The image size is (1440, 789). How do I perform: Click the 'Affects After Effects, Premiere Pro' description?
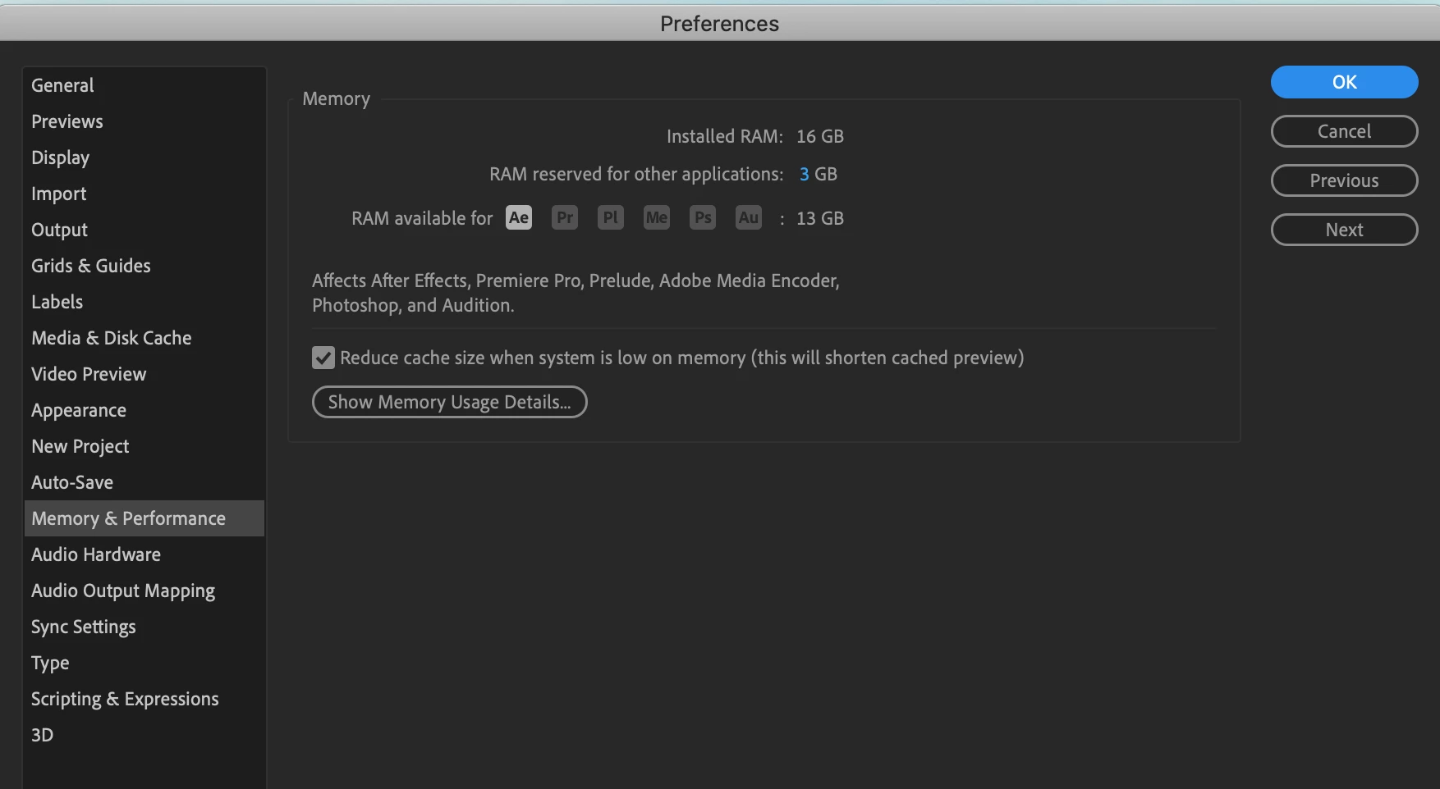click(576, 293)
